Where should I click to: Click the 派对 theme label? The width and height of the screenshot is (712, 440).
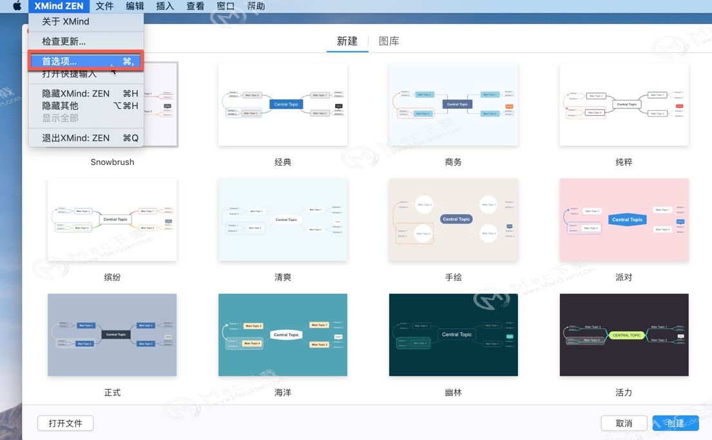pyautogui.click(x=624, y=277)
